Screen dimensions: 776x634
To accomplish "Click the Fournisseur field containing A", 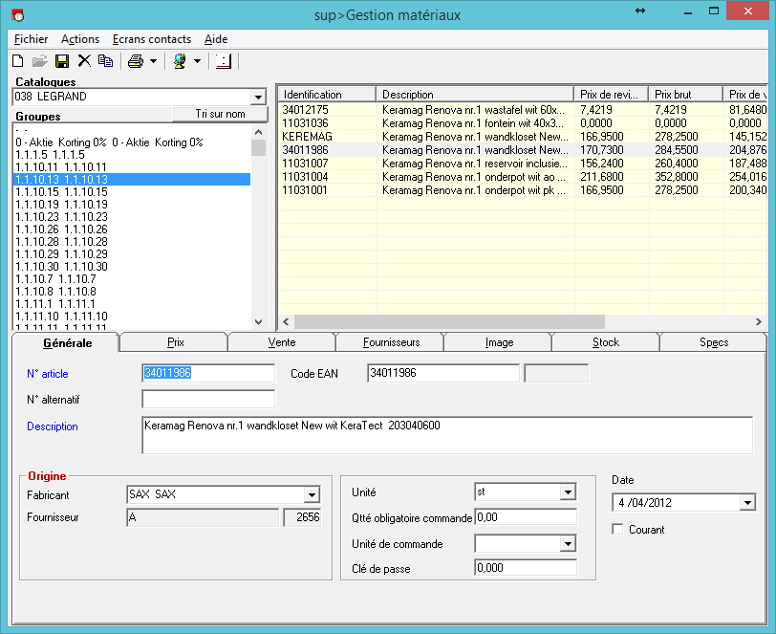I will point(203,517).
